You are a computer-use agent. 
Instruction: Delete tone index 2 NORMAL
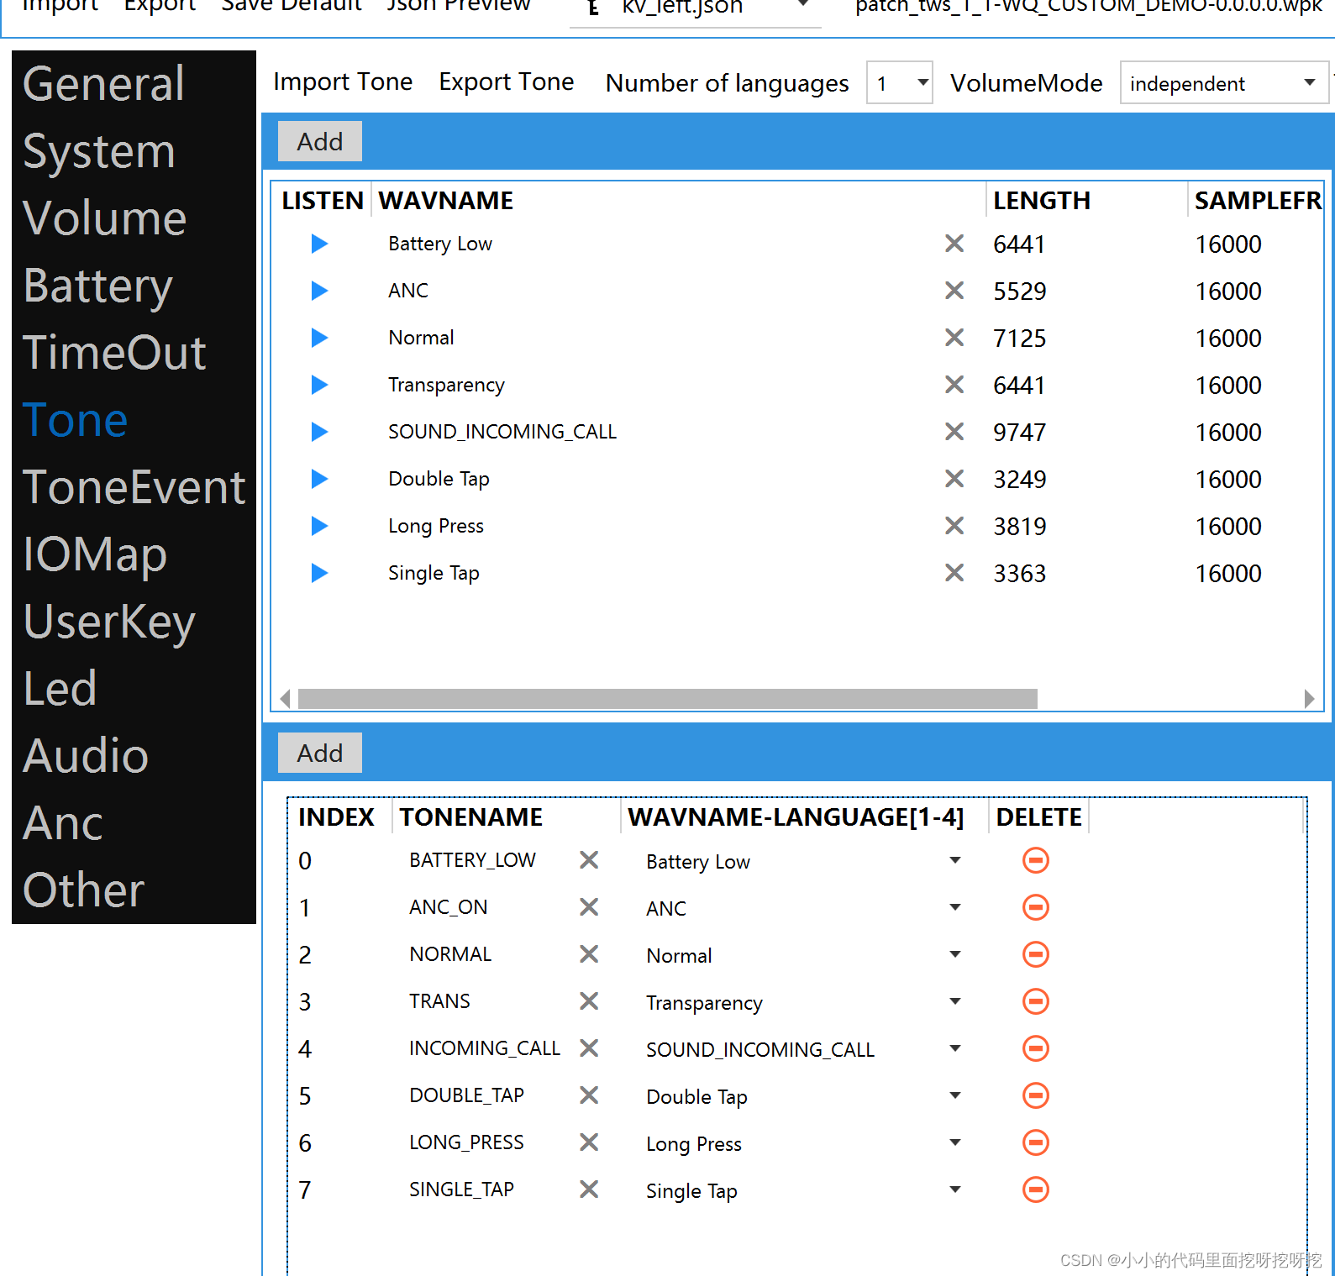(x=1036, y=954)
